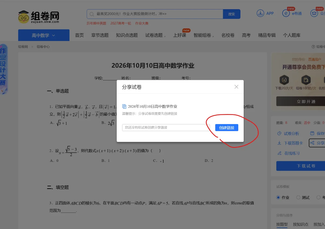
Task: Click the 作业设计大赛 side banner
Action: pos(4,69)
